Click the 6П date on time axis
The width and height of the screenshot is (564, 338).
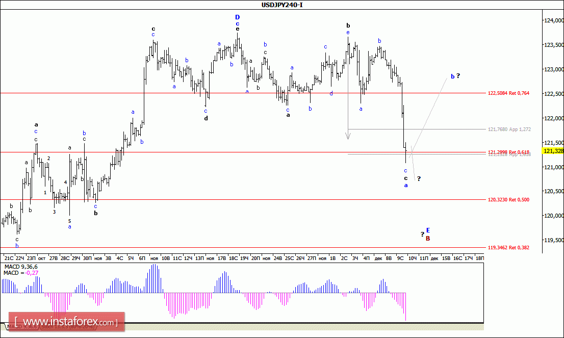point(142,258)
